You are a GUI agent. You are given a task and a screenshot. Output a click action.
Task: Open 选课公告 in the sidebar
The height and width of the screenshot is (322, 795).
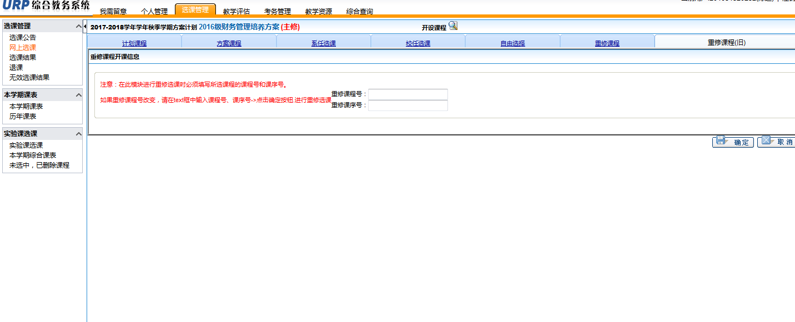(x=23, y=38)
